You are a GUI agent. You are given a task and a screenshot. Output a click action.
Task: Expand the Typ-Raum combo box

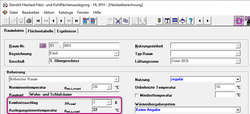(x=238, y=53)
